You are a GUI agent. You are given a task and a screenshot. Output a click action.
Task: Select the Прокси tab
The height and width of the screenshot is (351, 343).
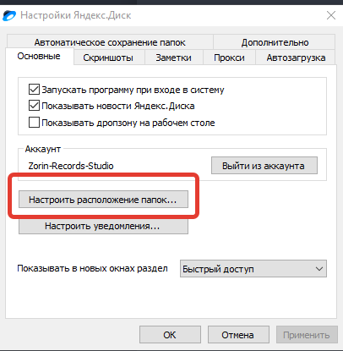click(229, 58)
